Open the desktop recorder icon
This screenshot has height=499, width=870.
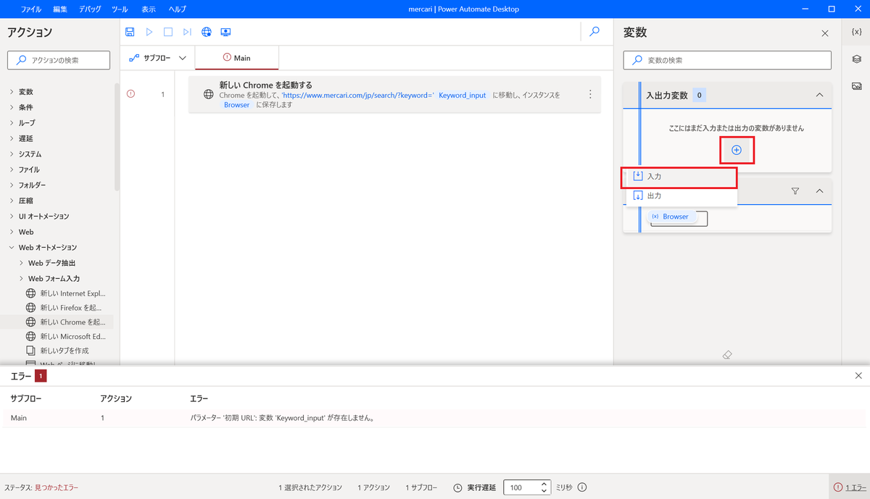(225, 32)
